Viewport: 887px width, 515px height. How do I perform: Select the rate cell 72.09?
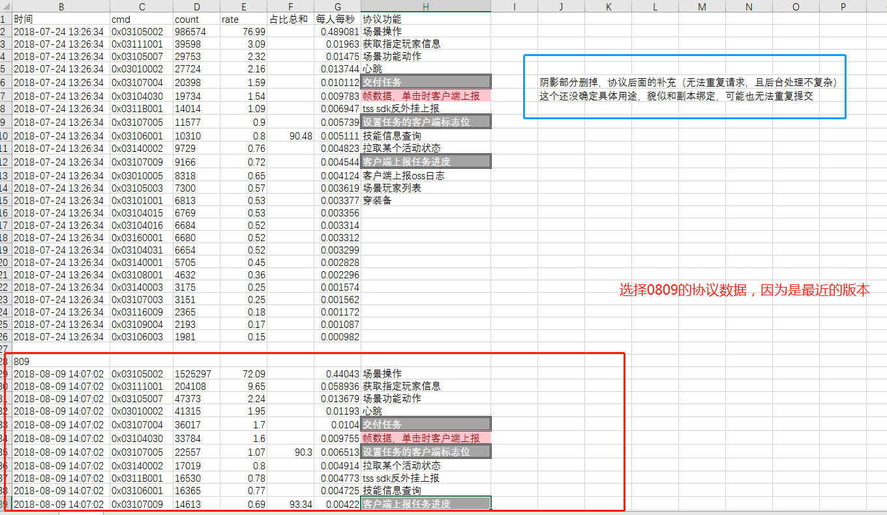point(243,374)
